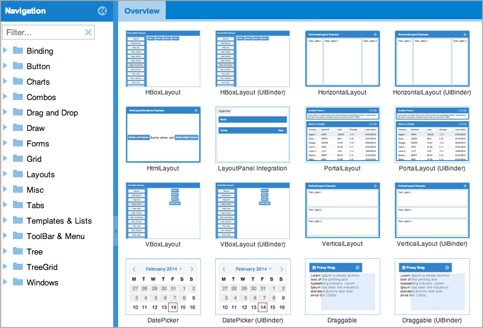Collapse the Navigation panel with double-arrow icon
The height and width of the screenshot is (328, 483).
click(x=102, y=11)
